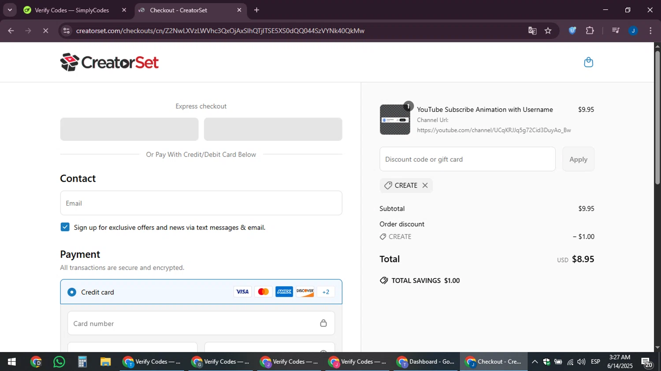Open the shopping bag cart icon
Viewport: 661px width, 371px height.
pyautogui.click(x=588, y=62)
